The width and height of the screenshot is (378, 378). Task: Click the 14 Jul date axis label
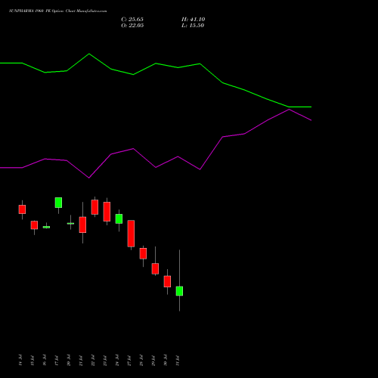tap(20, 360)
